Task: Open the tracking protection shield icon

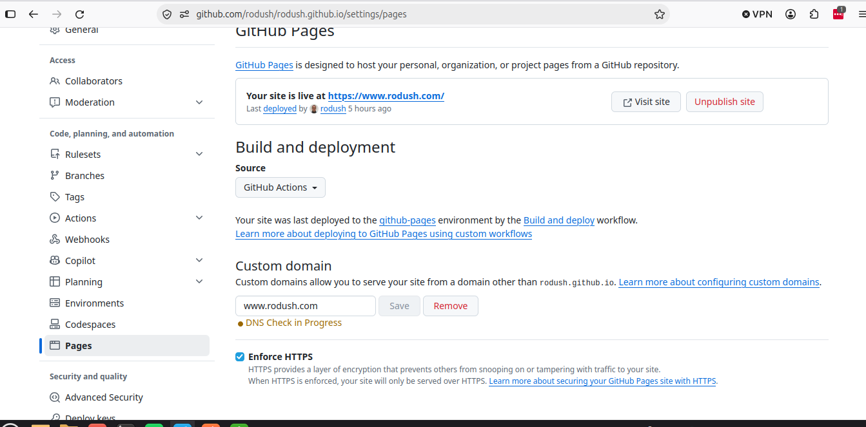Action: tap(167, 14)
